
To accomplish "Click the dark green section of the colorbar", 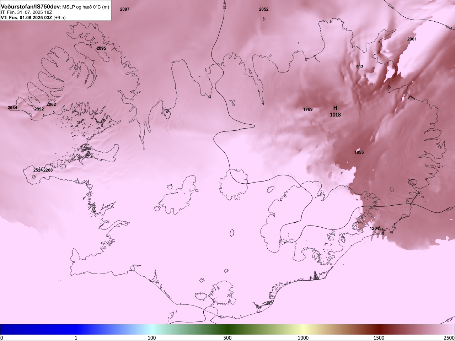I will pos(227,329).
